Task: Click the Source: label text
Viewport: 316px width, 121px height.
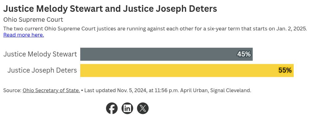Action: [12, 90]
